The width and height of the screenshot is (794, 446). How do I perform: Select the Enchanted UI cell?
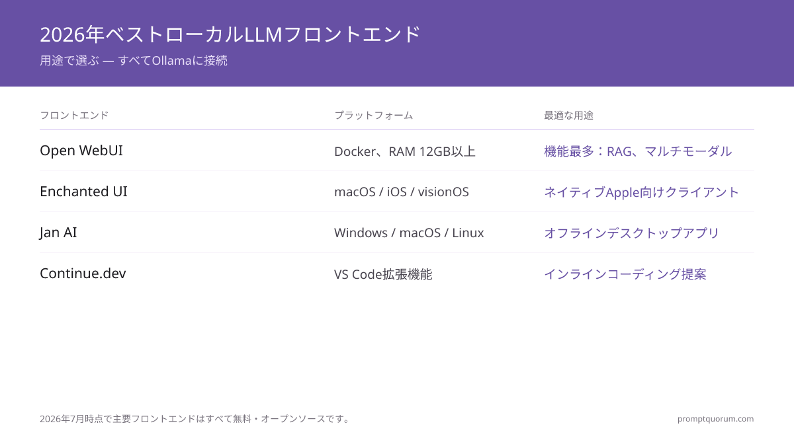83,192
